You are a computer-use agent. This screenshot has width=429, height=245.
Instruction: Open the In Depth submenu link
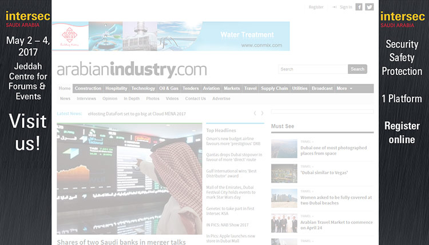pyautogui.click(x=132, y=98)
